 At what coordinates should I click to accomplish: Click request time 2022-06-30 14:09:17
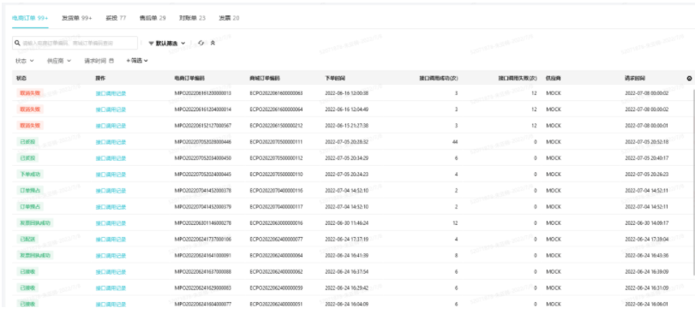647,223
